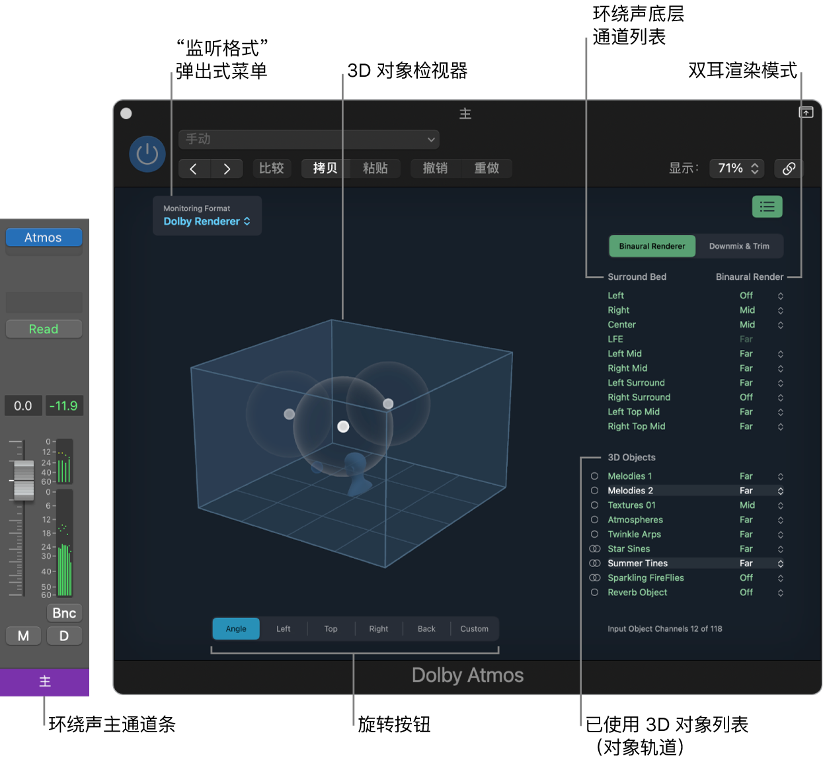
Task: Change binaural render mode for Center channel
Action: point(761,325)
